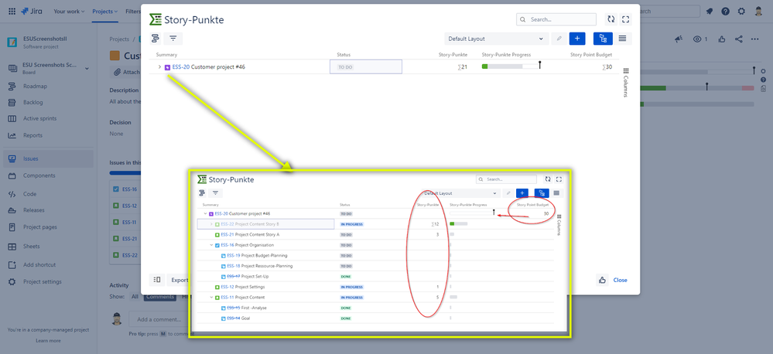Click the Learn more link at sidebar bottom
The height and width of the screenshot is (354, 773).
48,341
